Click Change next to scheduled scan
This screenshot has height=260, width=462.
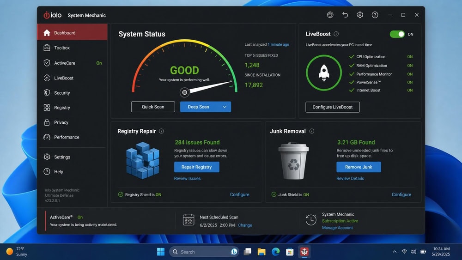[245, 225]
